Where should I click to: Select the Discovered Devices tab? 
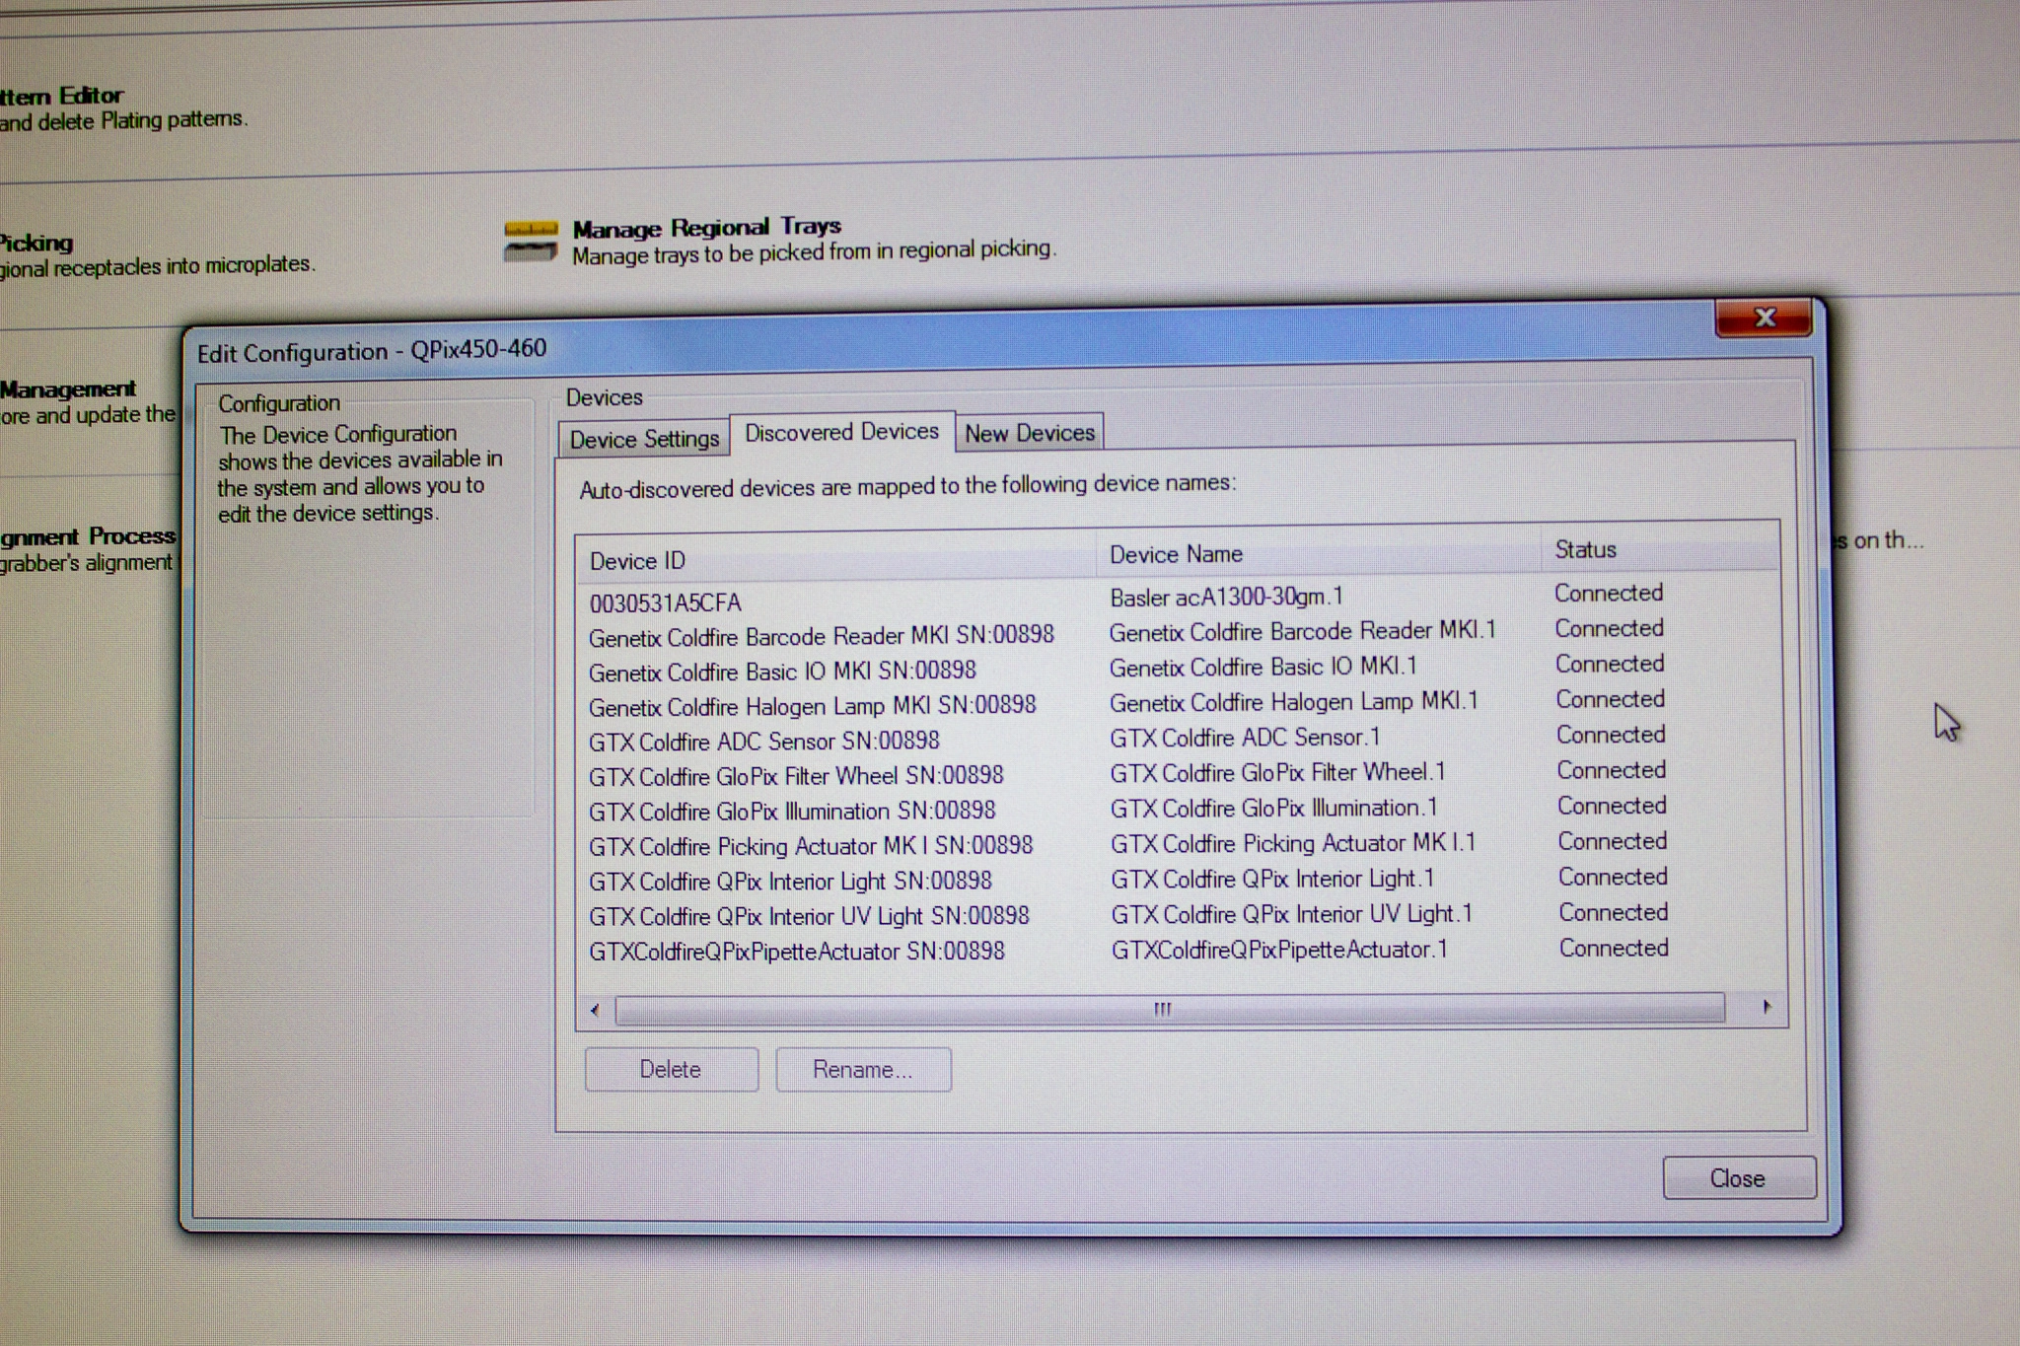pos(841,432)
